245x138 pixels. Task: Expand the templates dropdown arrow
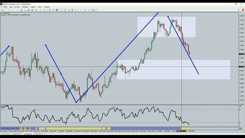point(95,10)
